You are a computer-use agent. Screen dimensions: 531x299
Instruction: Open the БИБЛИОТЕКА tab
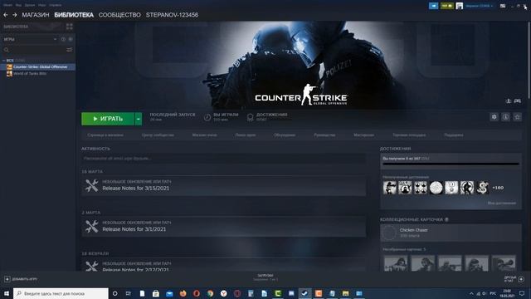(74, 15)
